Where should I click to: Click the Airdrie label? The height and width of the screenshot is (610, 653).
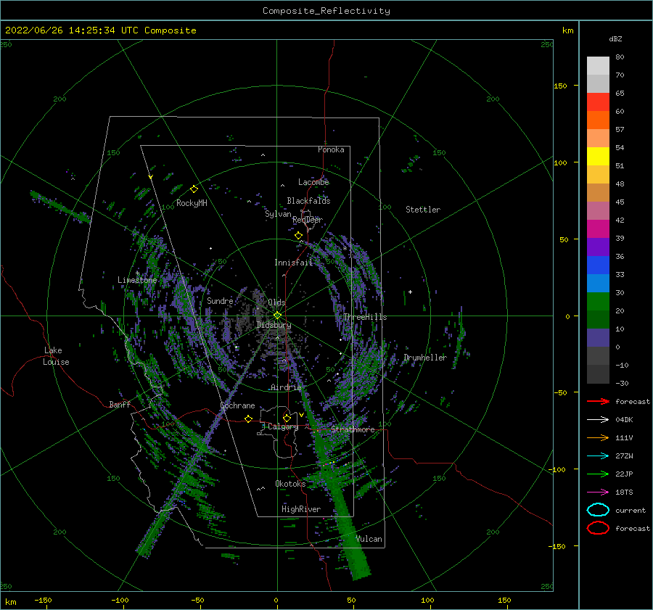point(286,387)
